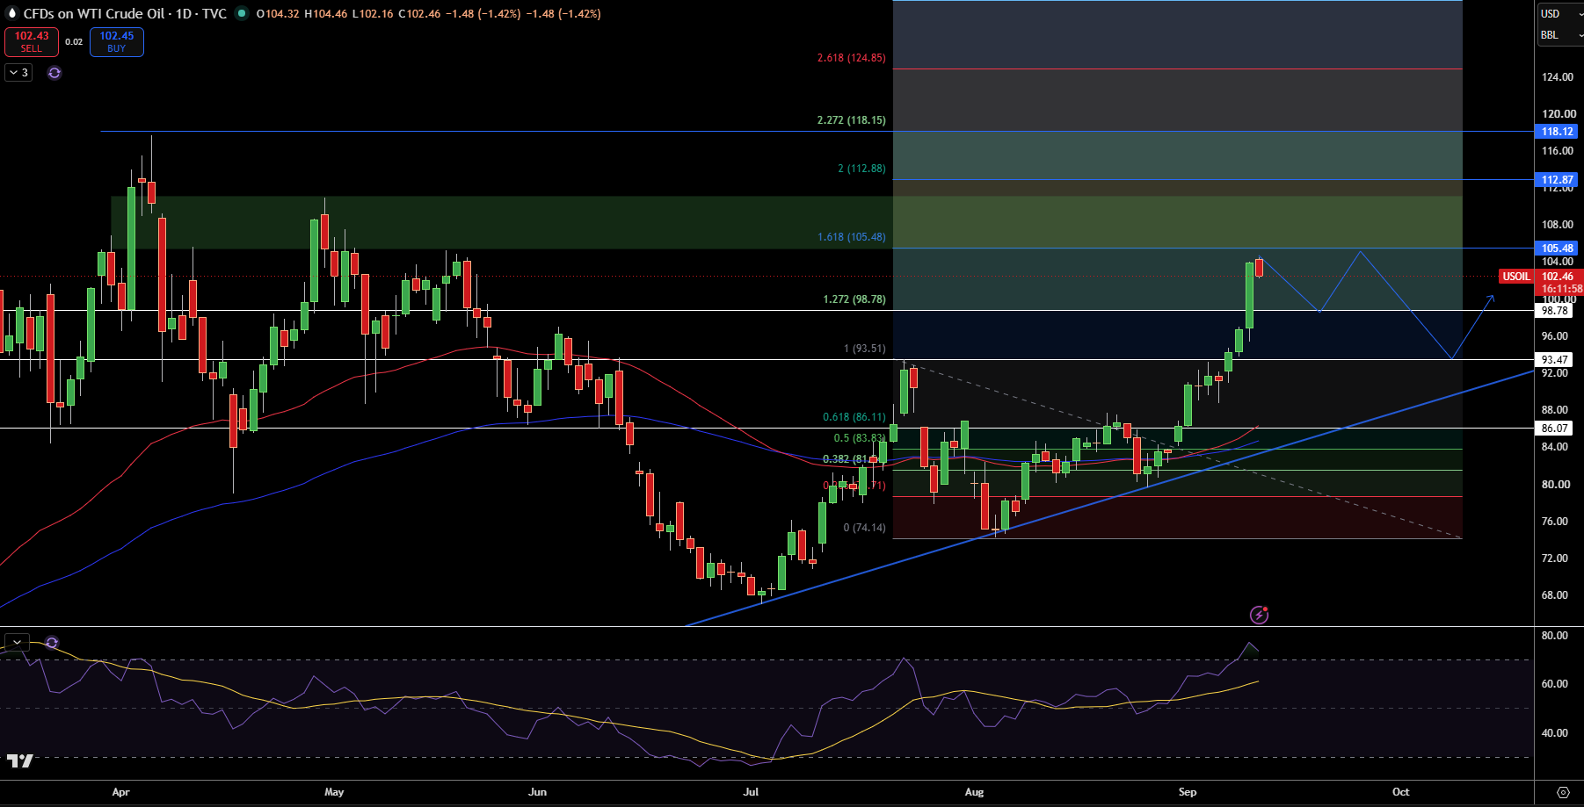Click the white 86.07 price axis label
The width and height of the screenshot is (1584, 807).
point(1555,429)
